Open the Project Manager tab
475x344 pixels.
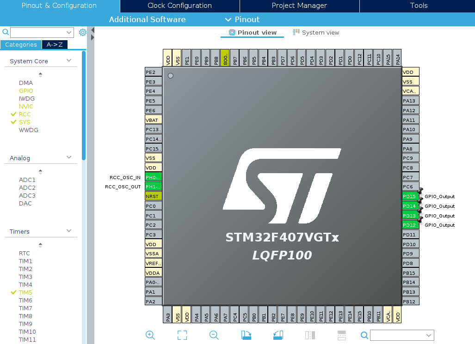click(x=299, y=6)
